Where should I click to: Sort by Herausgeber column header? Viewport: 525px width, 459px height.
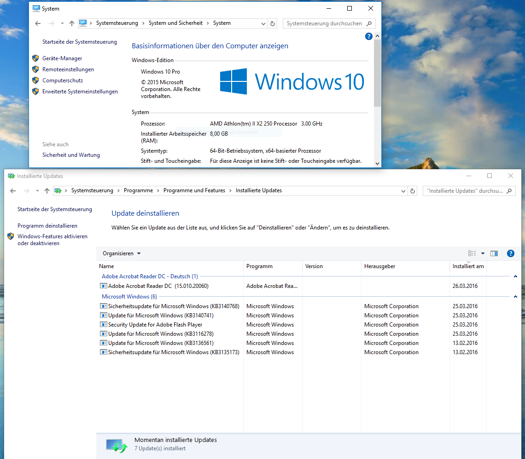pos(405,266)
